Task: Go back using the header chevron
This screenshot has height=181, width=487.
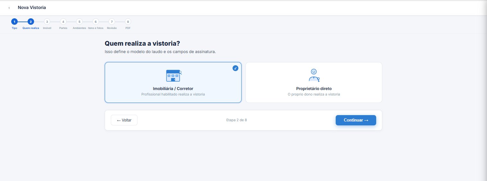Action: click(x=9, y=7)
